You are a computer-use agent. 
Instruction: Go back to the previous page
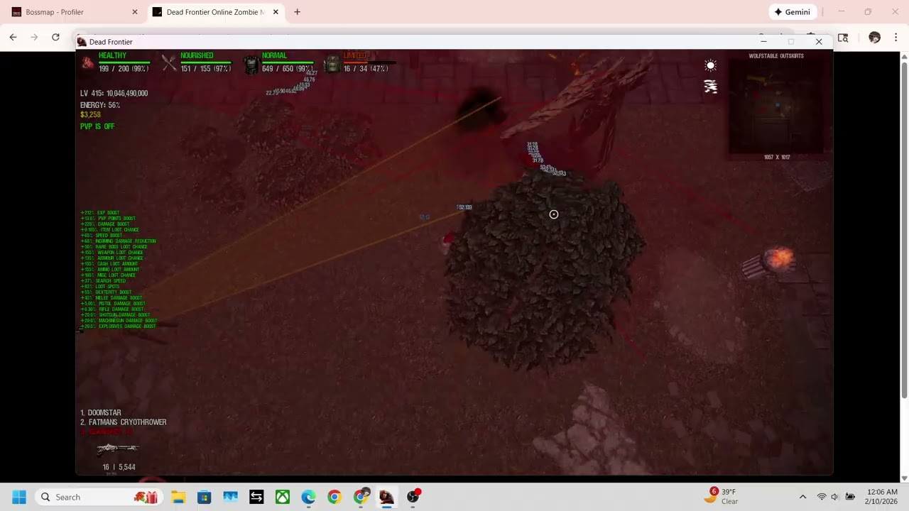pos(13,38)
